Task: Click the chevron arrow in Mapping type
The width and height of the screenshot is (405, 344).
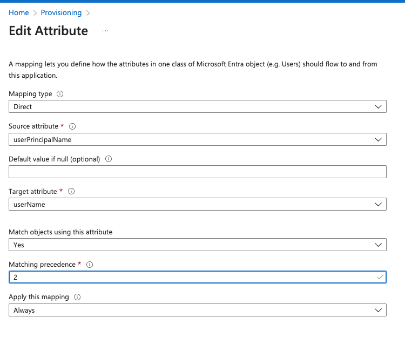Action: click(378, 107)
